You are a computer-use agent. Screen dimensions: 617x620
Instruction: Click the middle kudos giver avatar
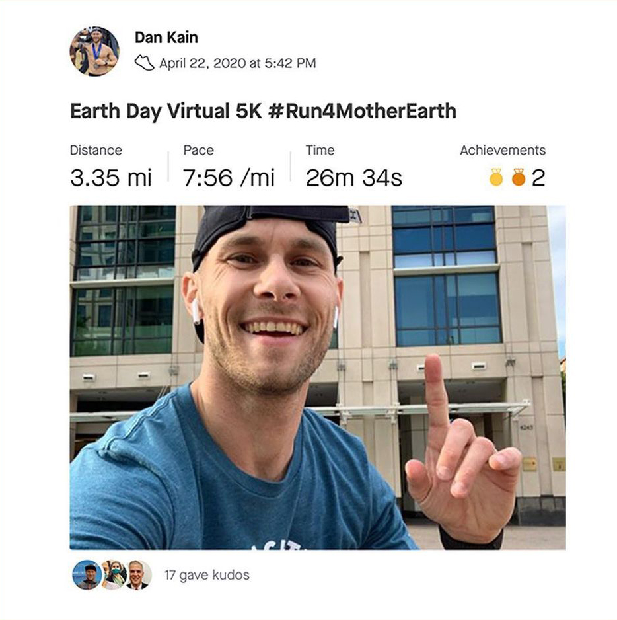[113, 574]
